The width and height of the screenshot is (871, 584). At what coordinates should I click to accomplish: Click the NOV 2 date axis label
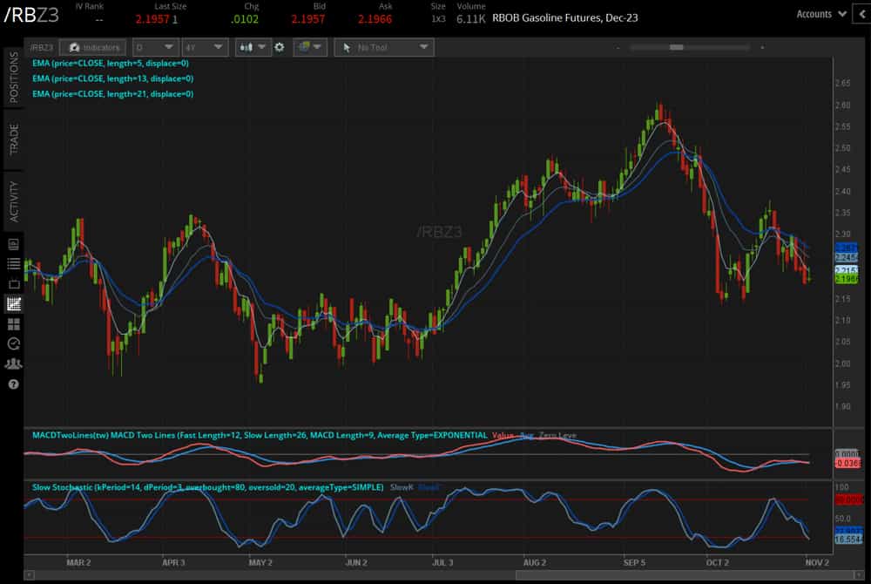pyautogui.click(x=817, y=563)
